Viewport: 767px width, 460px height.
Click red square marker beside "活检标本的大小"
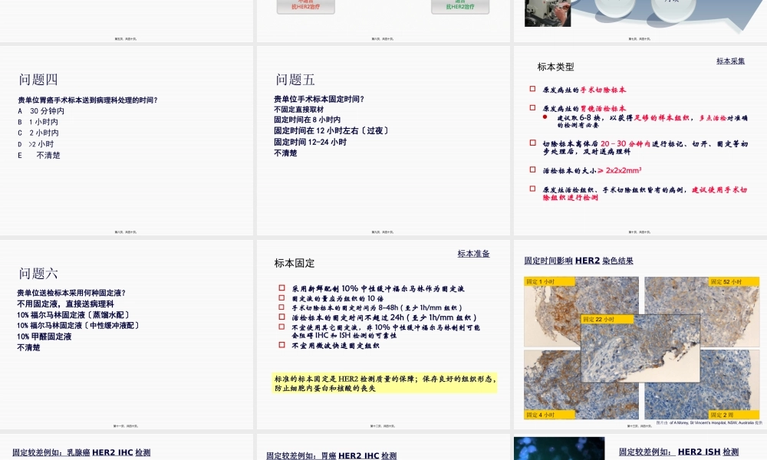(532, 169)
